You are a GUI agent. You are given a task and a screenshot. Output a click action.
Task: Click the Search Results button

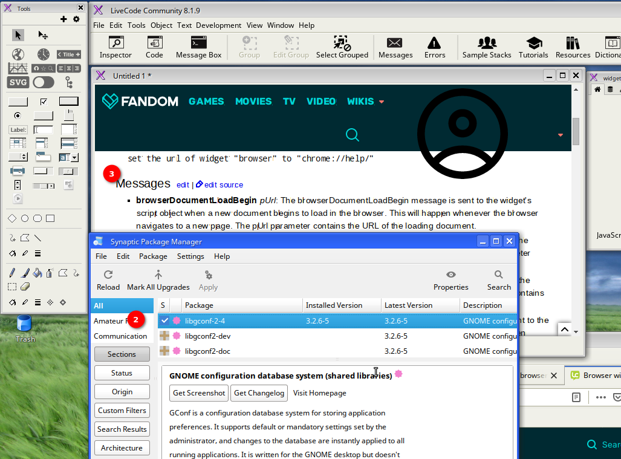[122, 429]
